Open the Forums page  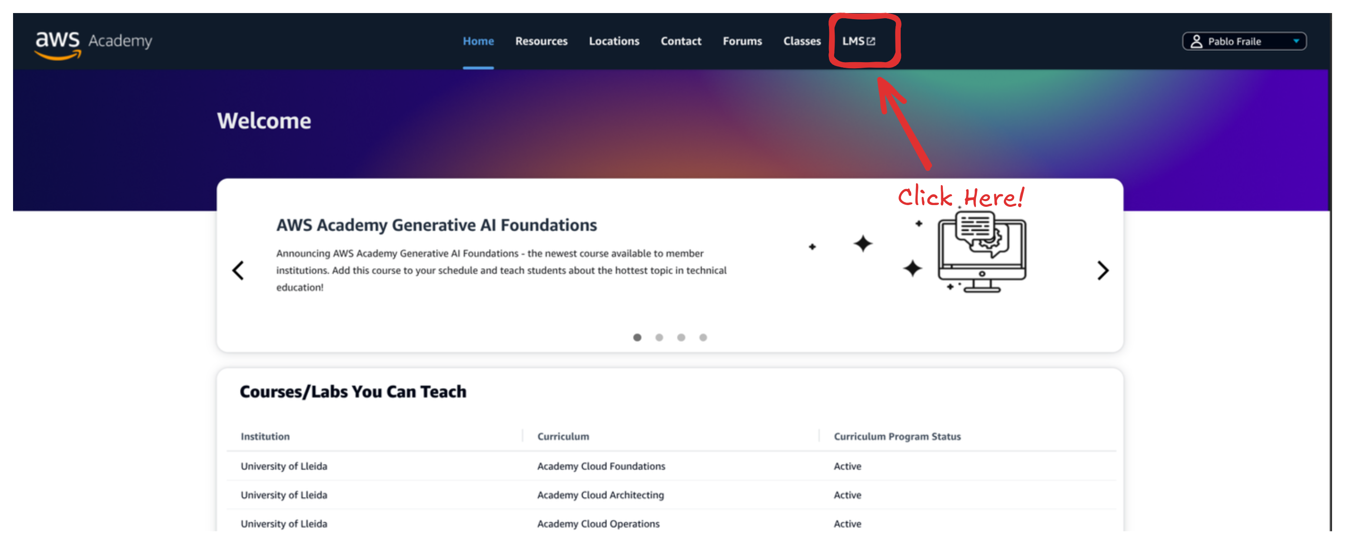coord(742,41)
